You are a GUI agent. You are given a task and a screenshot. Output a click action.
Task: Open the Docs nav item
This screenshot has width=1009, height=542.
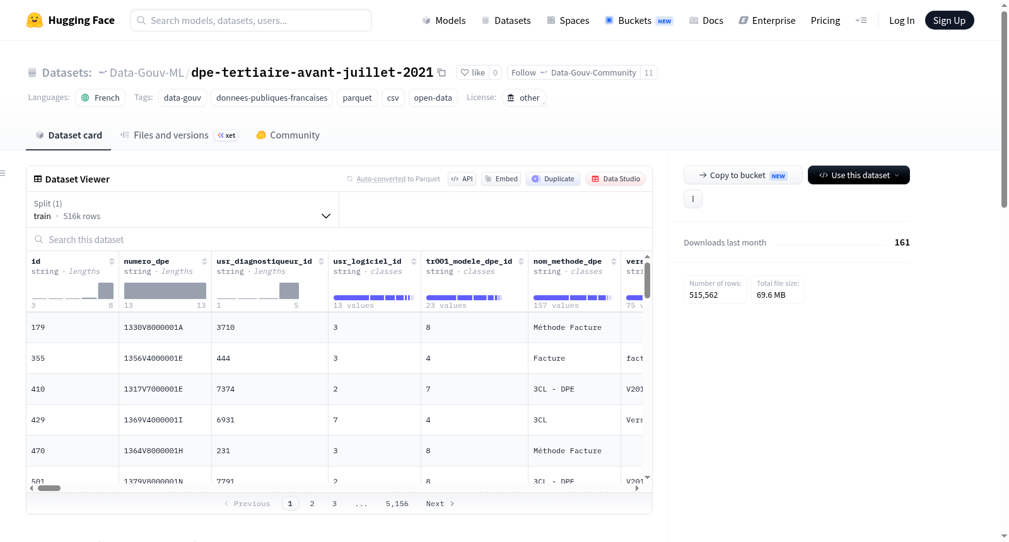point(706,21)
